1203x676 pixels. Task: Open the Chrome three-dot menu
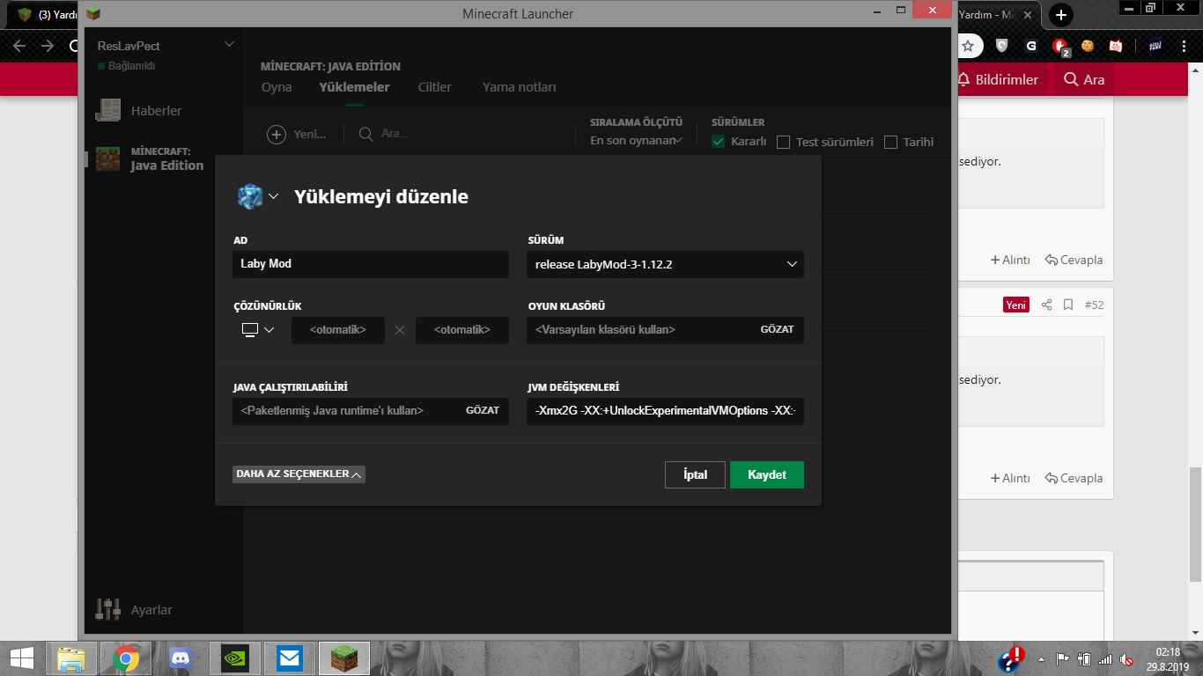coord(1185,46)
